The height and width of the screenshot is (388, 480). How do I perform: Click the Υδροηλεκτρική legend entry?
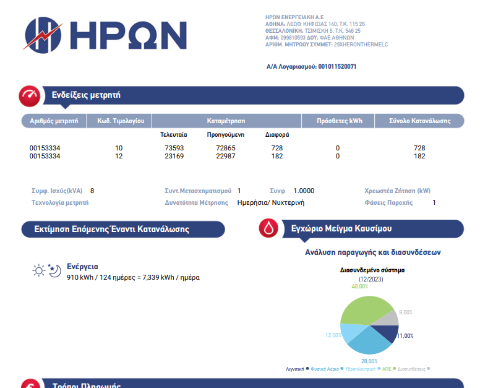(x=362, y=369)
